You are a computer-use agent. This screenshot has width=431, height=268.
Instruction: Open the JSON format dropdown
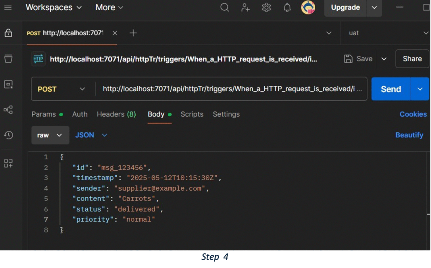(x=91, y=135)
